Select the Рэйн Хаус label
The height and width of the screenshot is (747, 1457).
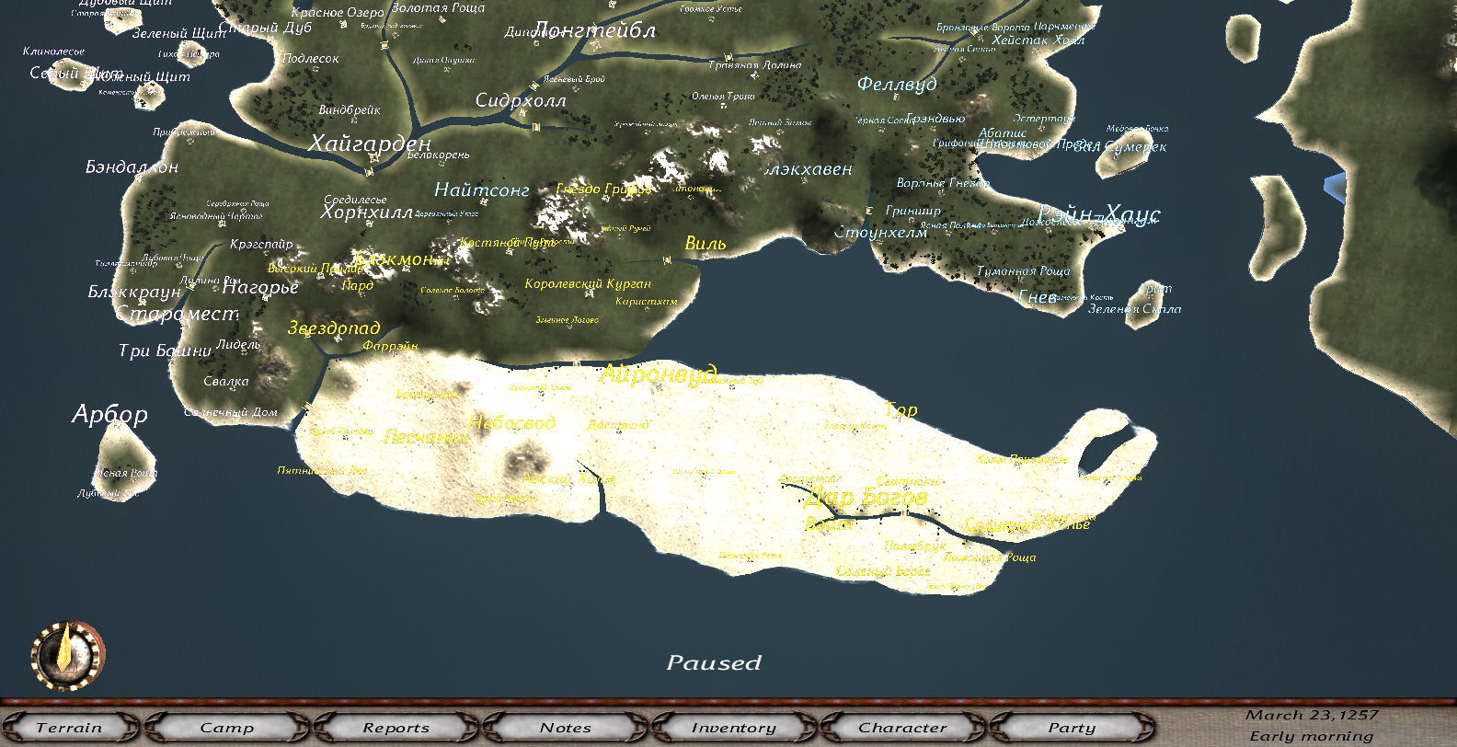click(1099, 215)
